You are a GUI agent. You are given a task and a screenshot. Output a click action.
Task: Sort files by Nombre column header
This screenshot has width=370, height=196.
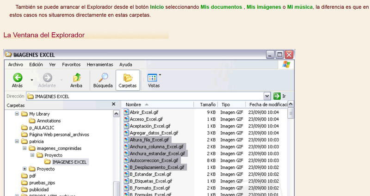pos(134,105)
